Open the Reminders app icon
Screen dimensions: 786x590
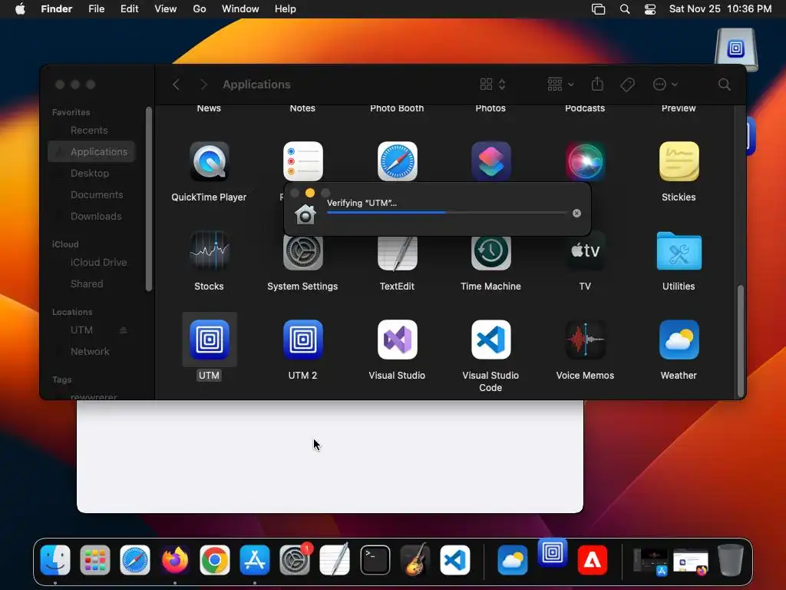(302, 161)
